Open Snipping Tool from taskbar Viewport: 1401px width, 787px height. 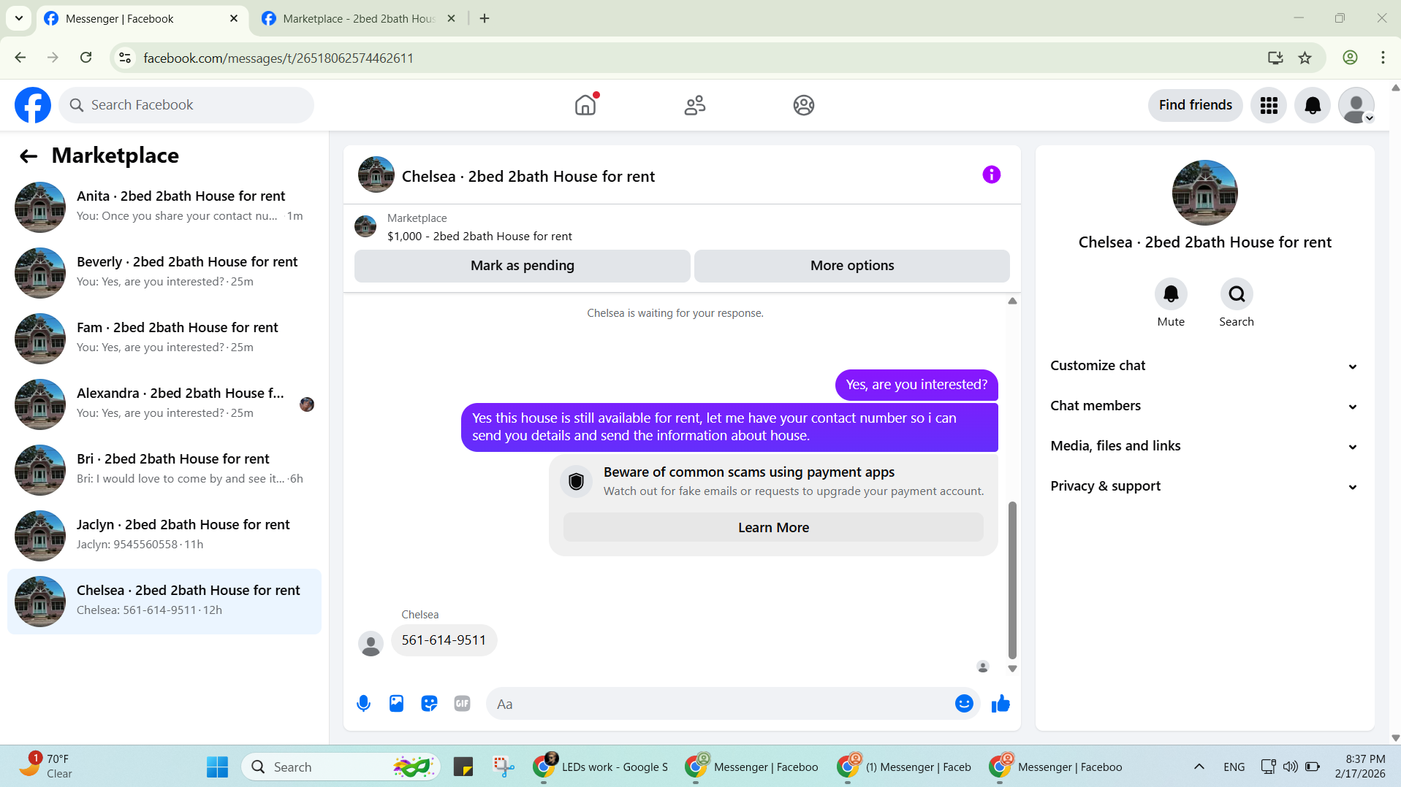click(504, 767)
